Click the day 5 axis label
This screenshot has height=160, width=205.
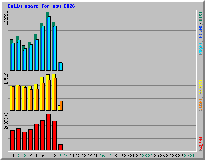pos(37,156)
